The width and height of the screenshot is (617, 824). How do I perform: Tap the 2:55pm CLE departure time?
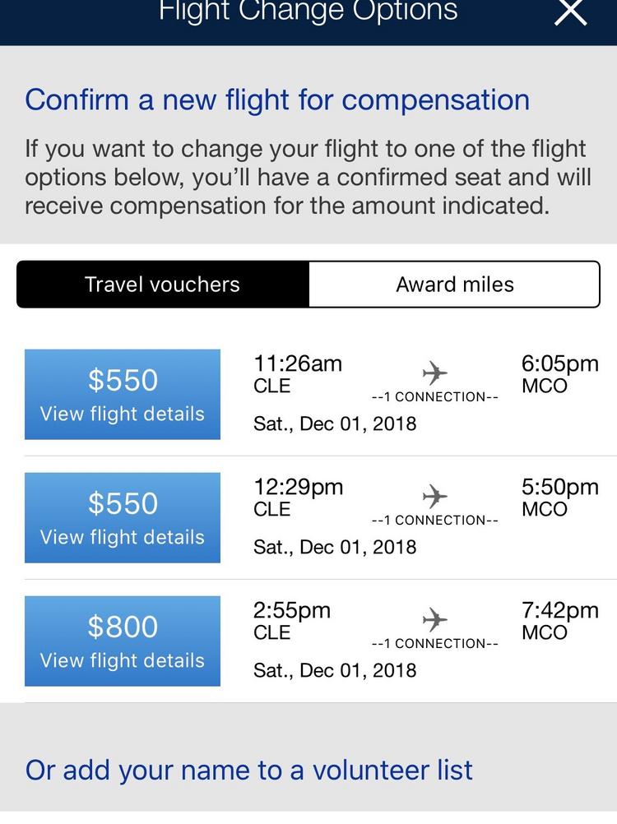pos(291,611)
